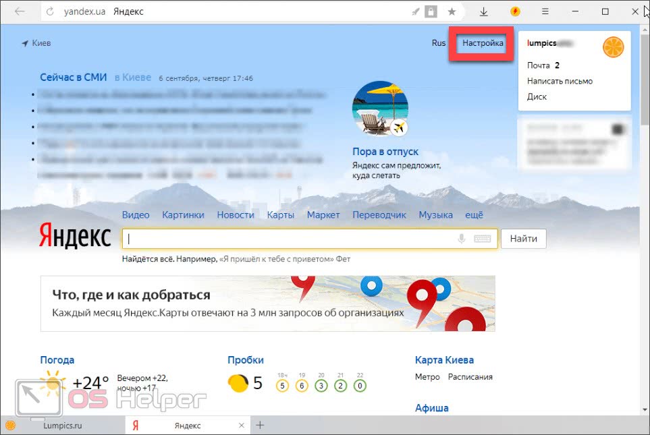The image size is (650, 435).
Task: Open the browser hamburger menu
Action: click(545, 11)
